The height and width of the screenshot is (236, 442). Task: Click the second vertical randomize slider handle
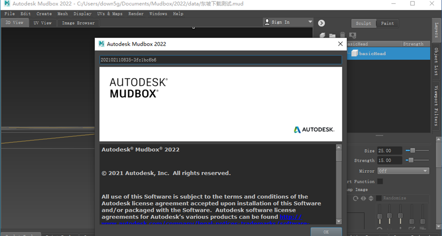(389, 215)
